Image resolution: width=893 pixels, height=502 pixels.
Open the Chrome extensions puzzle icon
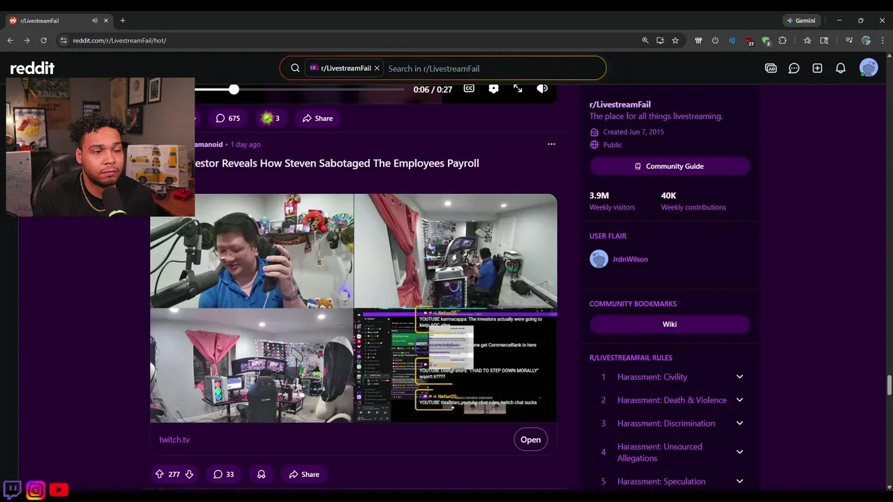click(x=782, y=40)
